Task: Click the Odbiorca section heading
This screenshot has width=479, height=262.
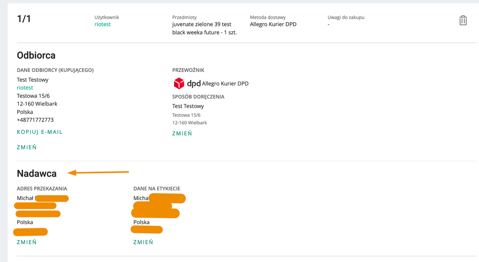Action: click(x=36, y=55)
